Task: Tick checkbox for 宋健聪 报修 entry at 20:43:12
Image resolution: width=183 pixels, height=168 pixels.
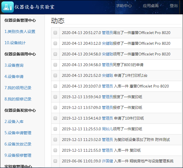Action: (55, 43)
